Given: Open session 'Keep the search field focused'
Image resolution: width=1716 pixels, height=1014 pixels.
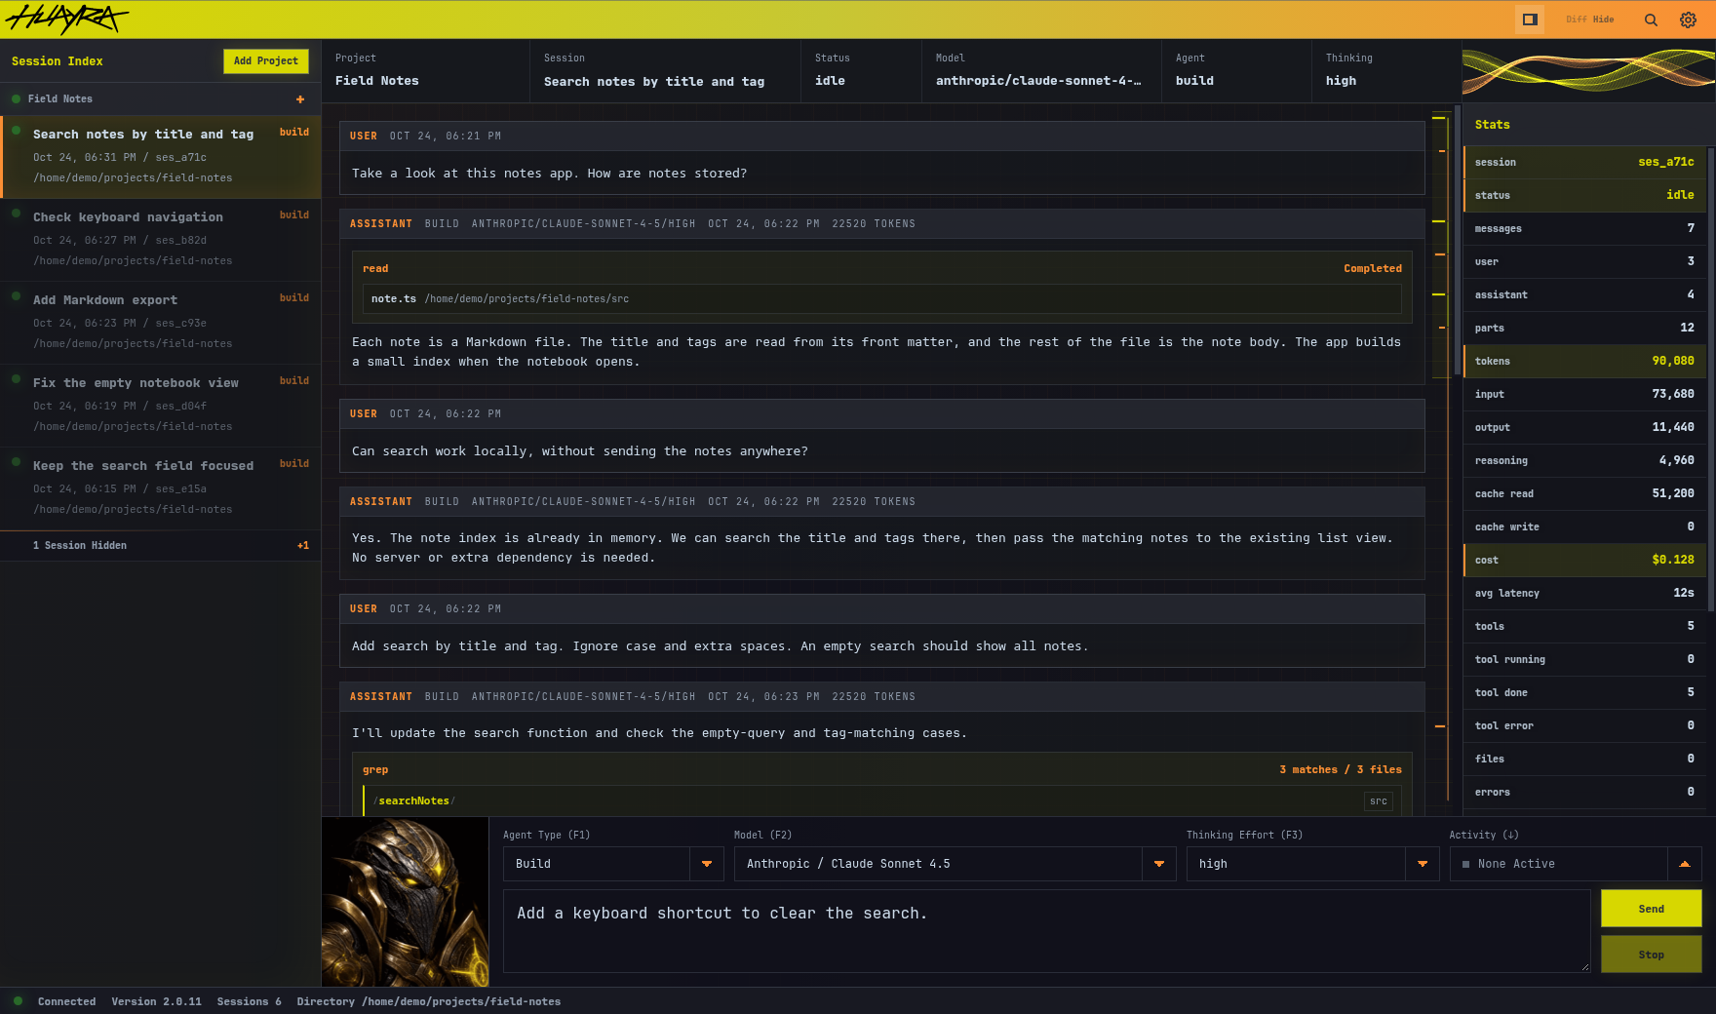Looking at the screenshot, I should 161,487.
